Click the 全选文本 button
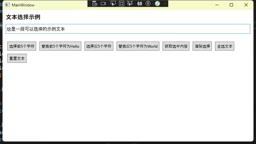The width and height of the screenshot is (256, 144). pos(225,46)
